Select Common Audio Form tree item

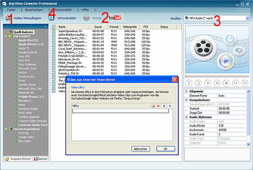coord(33,125)
